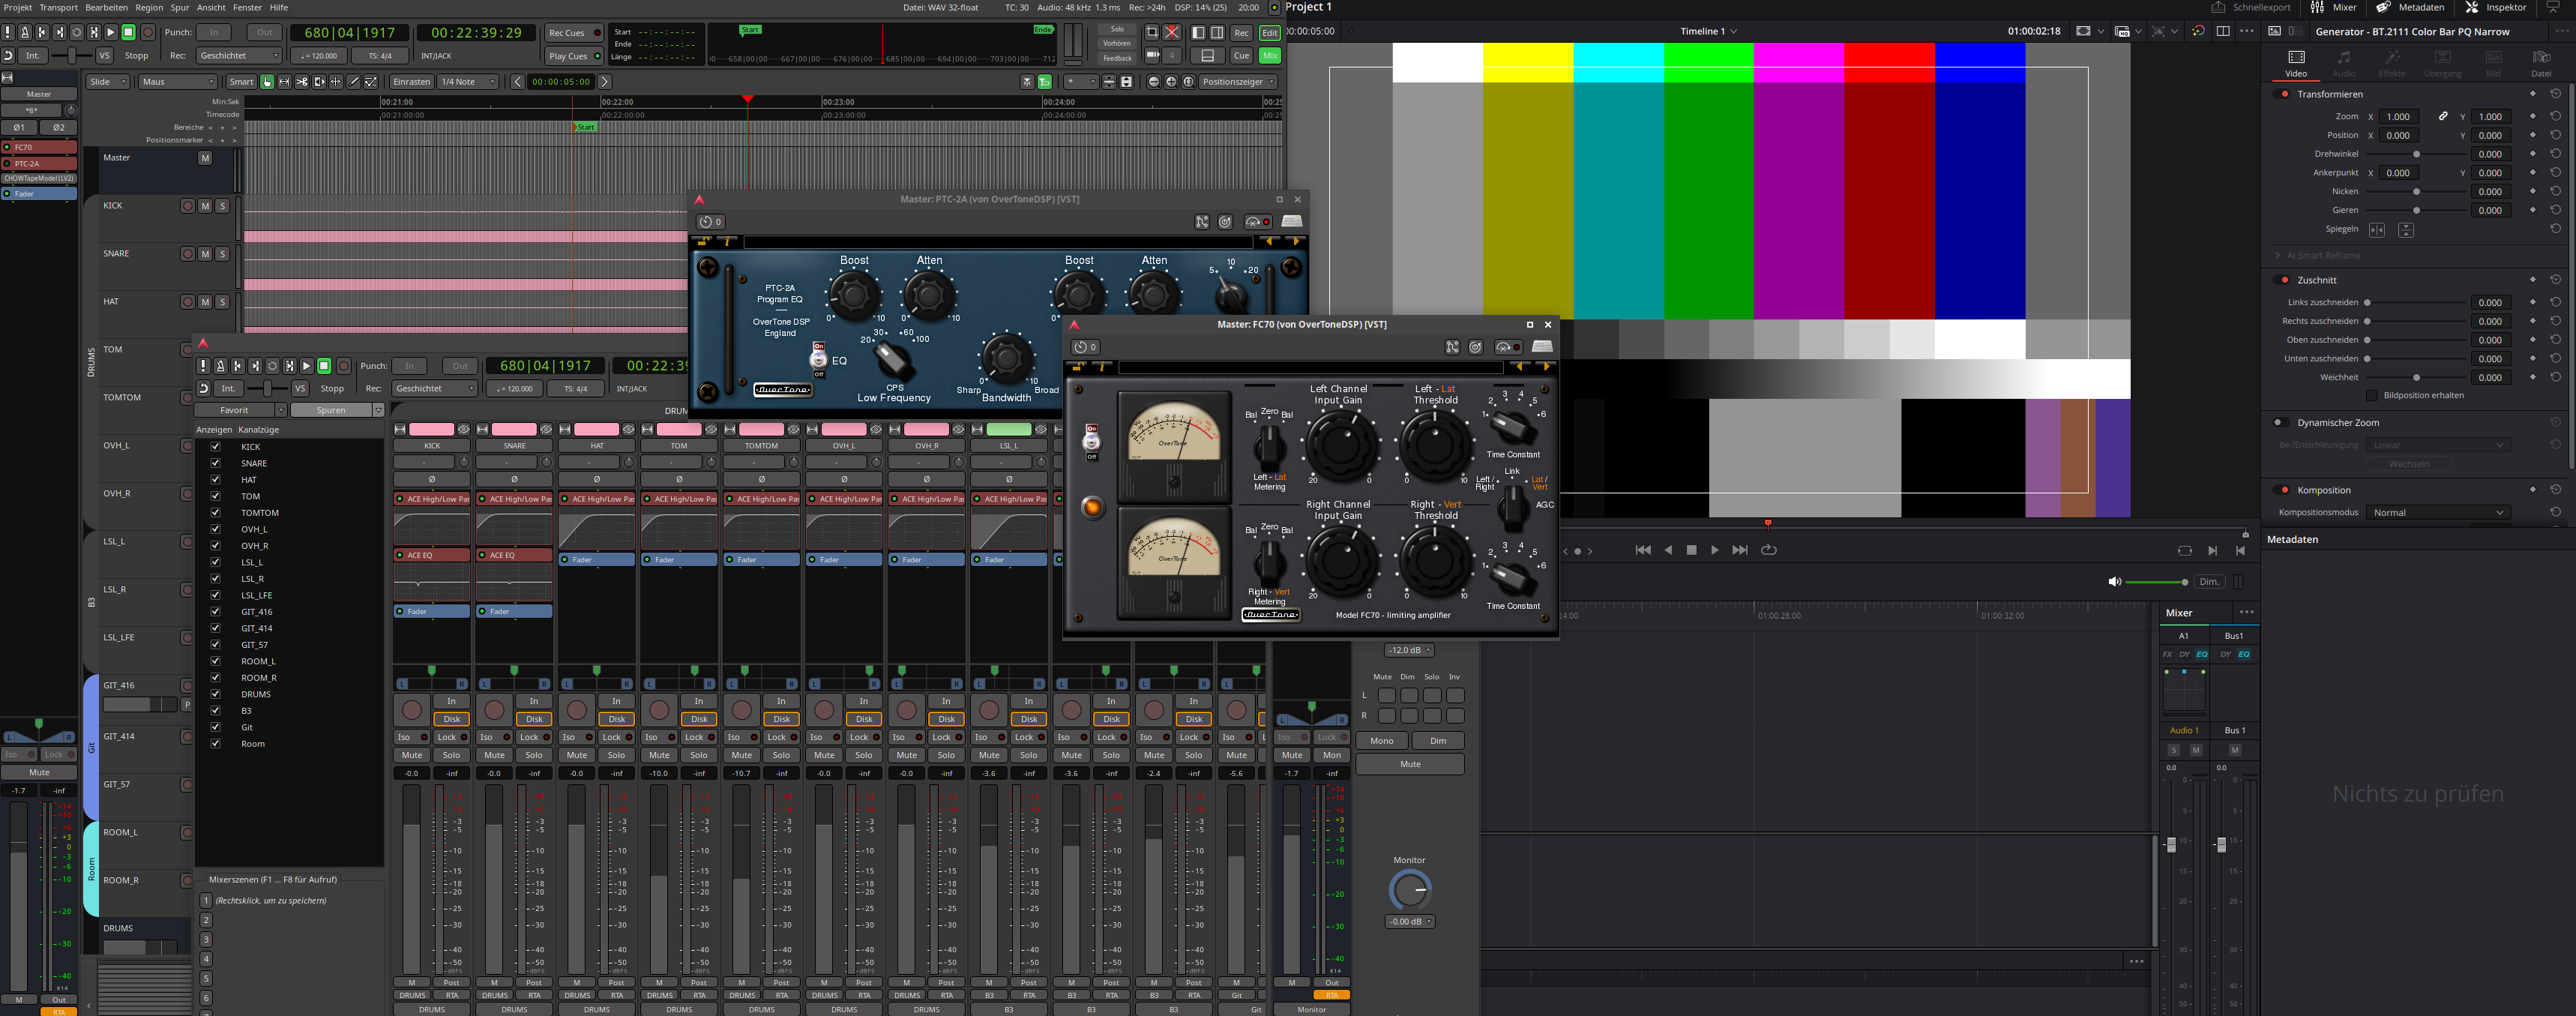Image resolution: width=2576 pixels, height=1016 pixels.
Task: Click the loop playback icon in Ardour's top transport bar
Action: [77, 32]
